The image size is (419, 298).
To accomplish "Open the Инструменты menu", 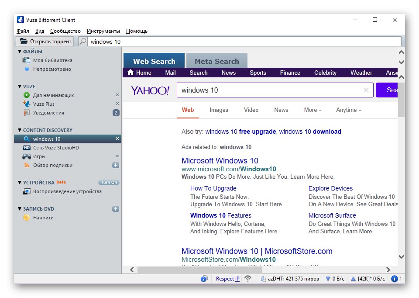I will [x=103, y=31].
